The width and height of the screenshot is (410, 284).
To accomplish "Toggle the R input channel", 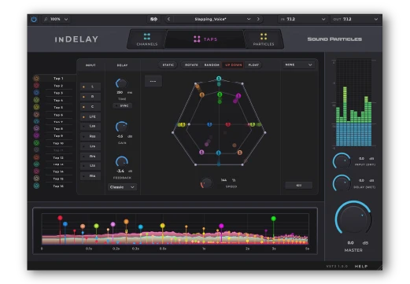I will [x=90, y=97].
